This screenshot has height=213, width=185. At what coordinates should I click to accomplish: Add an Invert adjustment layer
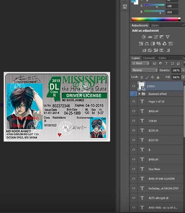click(144, 50)
